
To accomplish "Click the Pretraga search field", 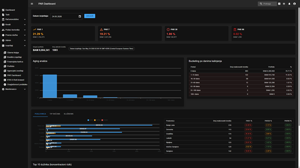I will pos(267,4).
